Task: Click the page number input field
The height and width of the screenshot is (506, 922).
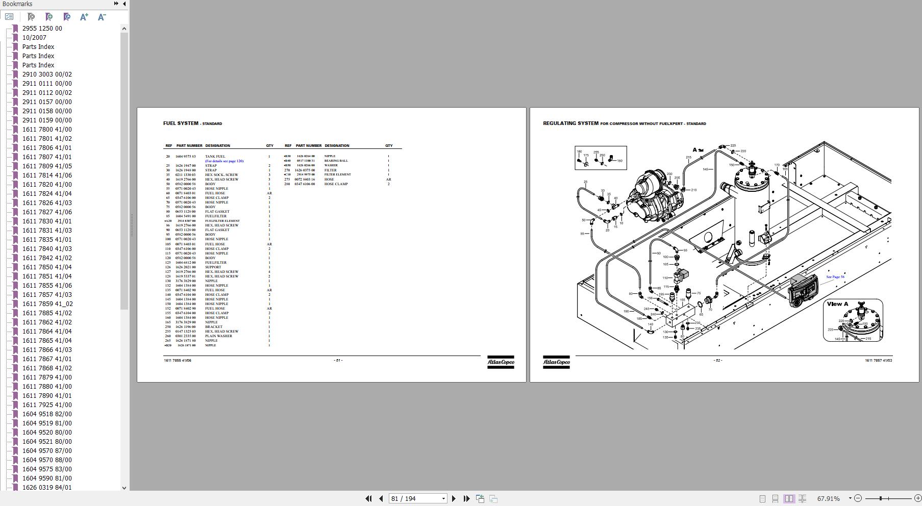Action: [x=414, y=499]
